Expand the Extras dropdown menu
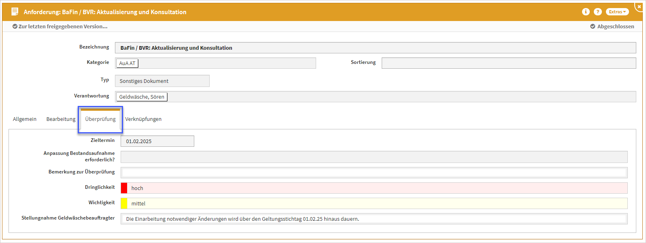 [x=617, y=12]
